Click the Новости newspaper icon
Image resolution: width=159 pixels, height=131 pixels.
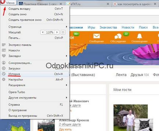pos(4,50)
